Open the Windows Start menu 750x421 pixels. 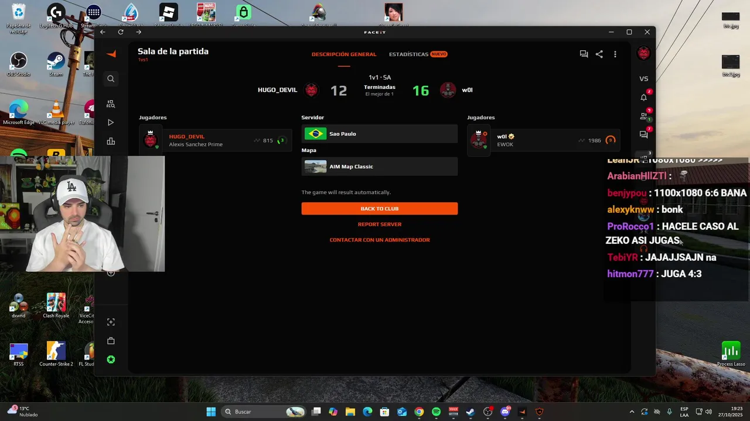point(211,412)
